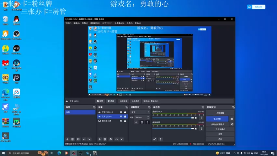Open Docks menu in OBS
The height and width of the screenshot is (156, 277).
coord(95,23)
